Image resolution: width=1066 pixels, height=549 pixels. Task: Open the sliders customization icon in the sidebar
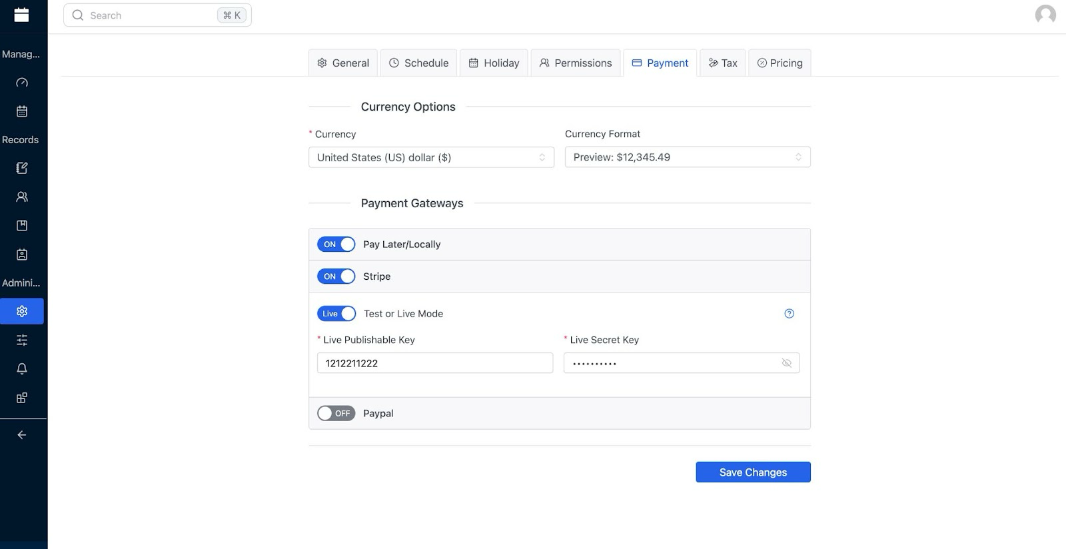[22, 340]
